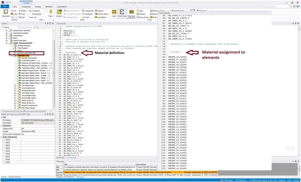This screenshot has width=301, height=182.
Task: Switch to the Geometry view tab
Action: point(60,158)
